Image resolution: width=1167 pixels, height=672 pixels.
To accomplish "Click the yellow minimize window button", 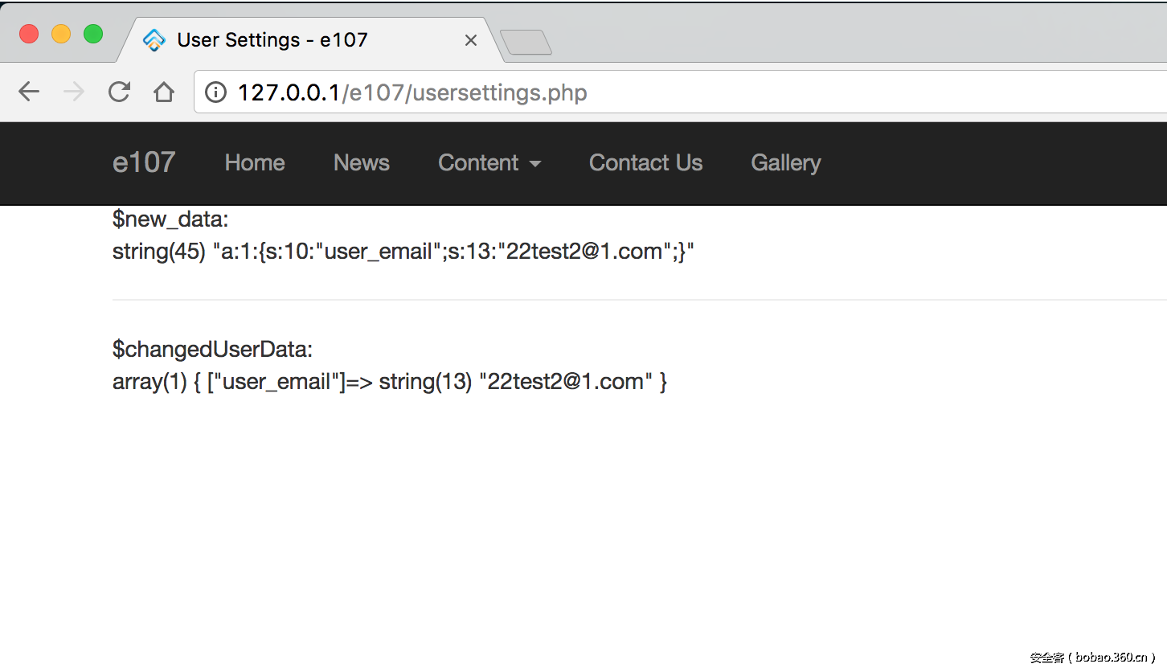I will [x=61, y=34].
